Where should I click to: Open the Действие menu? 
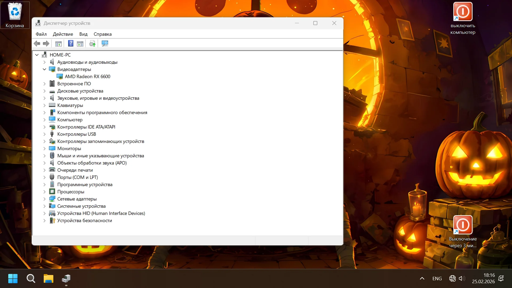point(63,34)
